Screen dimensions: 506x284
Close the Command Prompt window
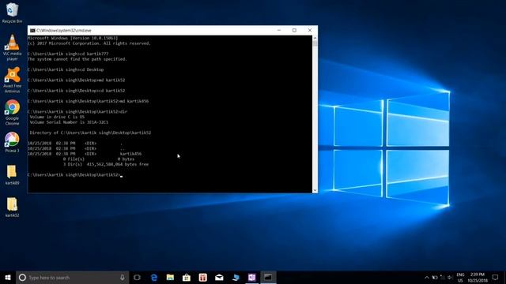310,30
